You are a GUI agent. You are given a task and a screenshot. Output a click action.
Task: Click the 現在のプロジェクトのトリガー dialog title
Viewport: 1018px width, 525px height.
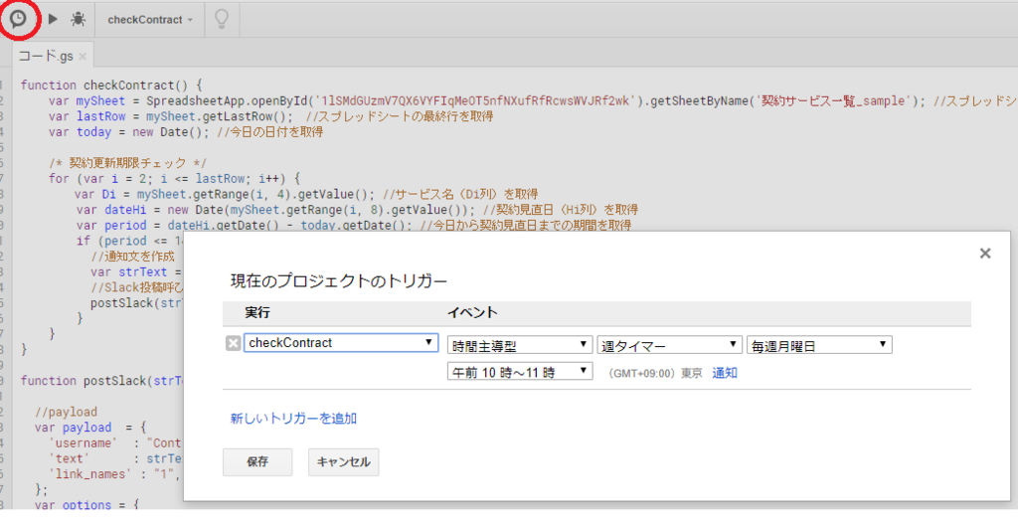point(339,281)
